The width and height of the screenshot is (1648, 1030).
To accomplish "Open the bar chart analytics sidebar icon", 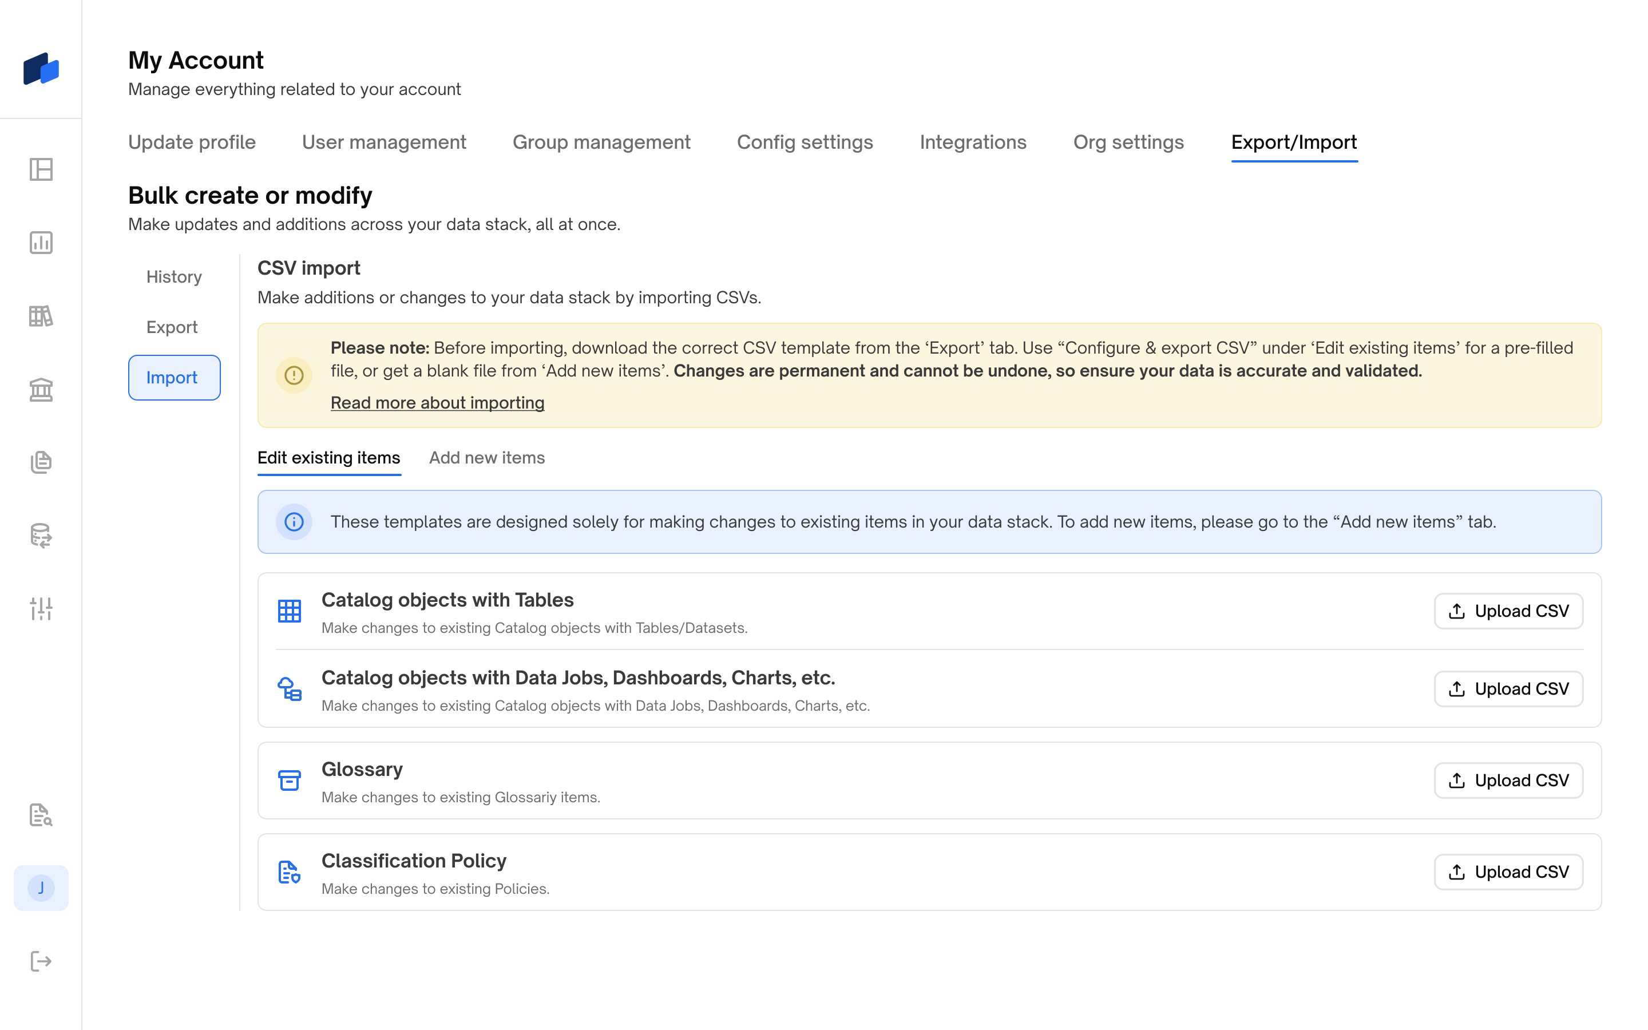I will pos(41,243).
